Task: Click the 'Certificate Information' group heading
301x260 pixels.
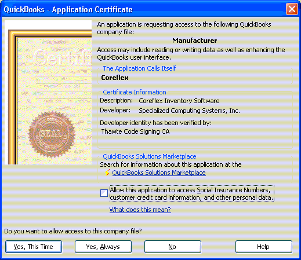Action: [x=135, y=92]
